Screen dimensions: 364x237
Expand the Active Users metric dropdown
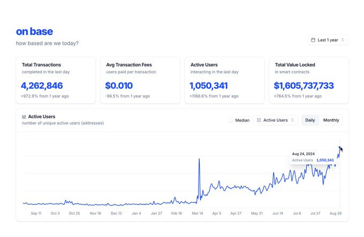click(275, 120)
